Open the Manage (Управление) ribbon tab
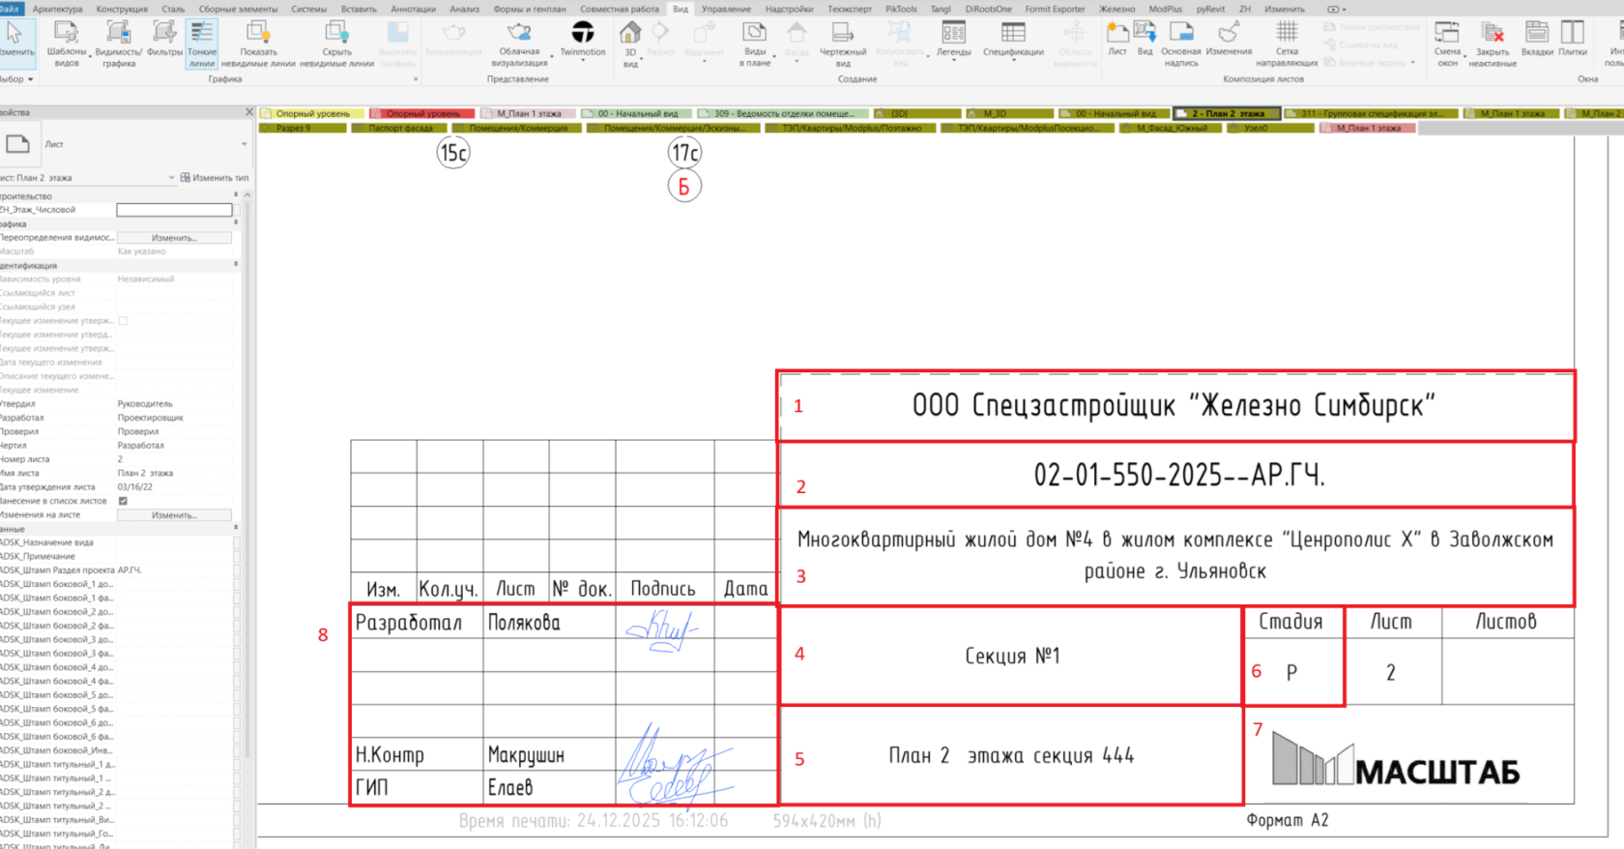This screenshot has height=849, width=1624. 726,9
